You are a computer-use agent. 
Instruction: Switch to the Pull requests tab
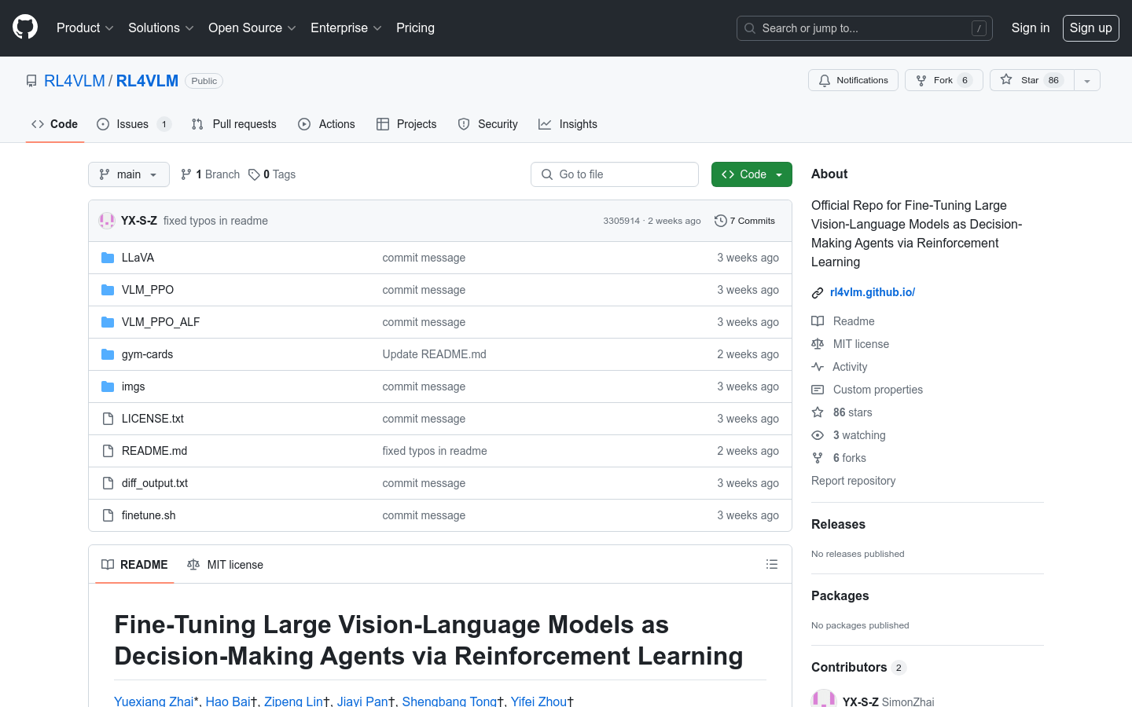point(233,124)
